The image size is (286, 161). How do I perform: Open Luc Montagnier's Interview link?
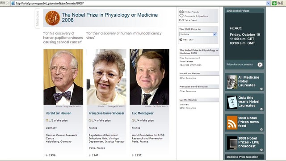point(184,105)
